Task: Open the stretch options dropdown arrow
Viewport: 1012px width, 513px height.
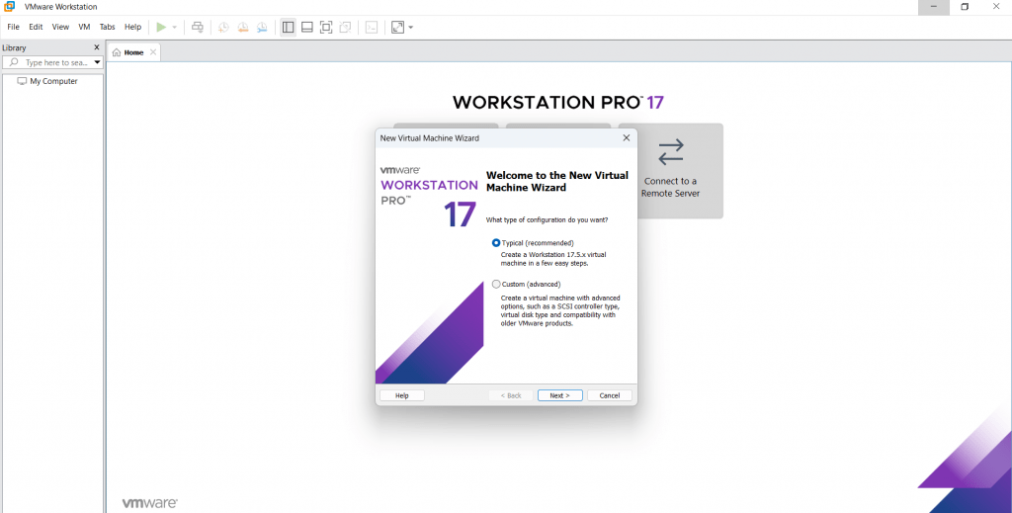Action: coord(410,27)
